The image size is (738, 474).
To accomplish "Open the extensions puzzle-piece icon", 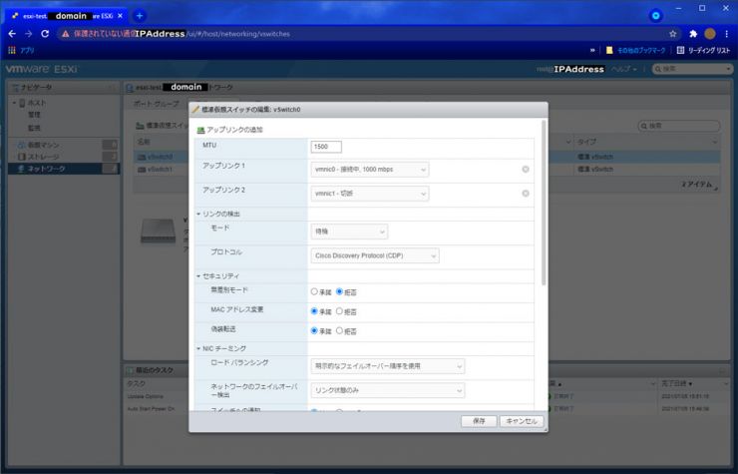I will pos(693,34).
